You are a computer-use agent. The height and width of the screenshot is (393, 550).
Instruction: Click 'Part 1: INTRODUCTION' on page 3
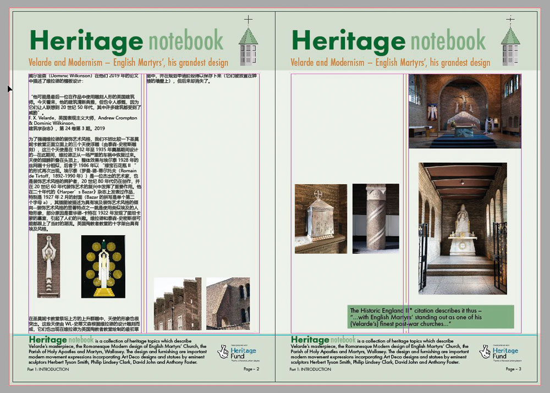point(310,369)
